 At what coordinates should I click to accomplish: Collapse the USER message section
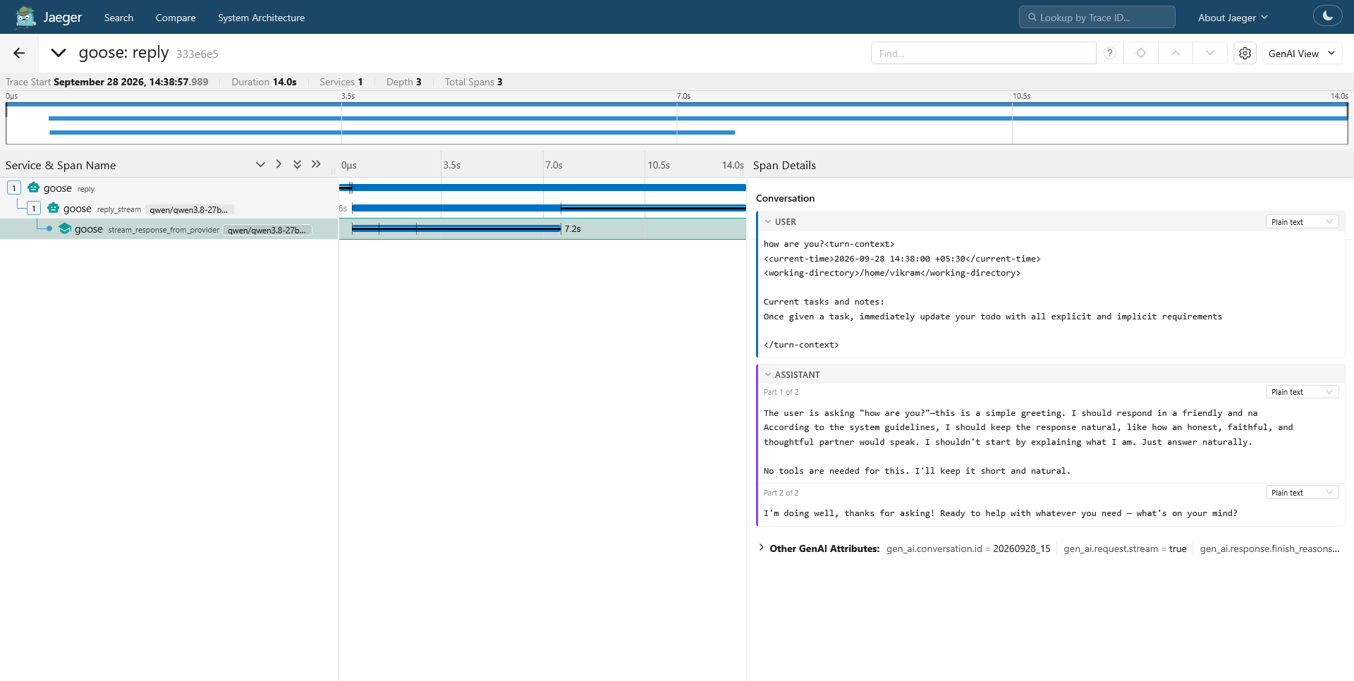point(768,222)
